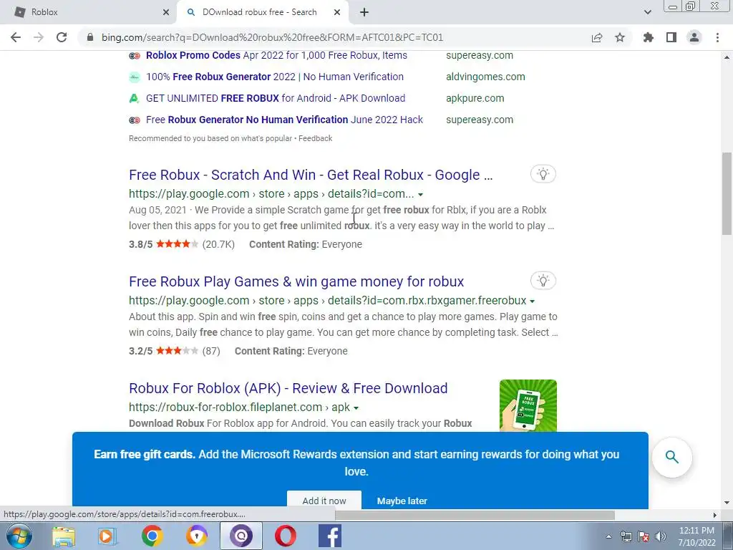Click Add it now for Microsoft Rewards
Viewport: 733px width, 550px height.
324,501
